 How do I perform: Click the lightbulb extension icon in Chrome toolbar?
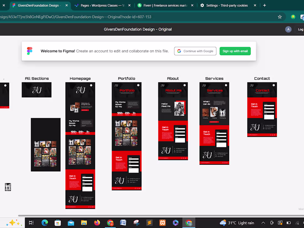tap(293, 17)
